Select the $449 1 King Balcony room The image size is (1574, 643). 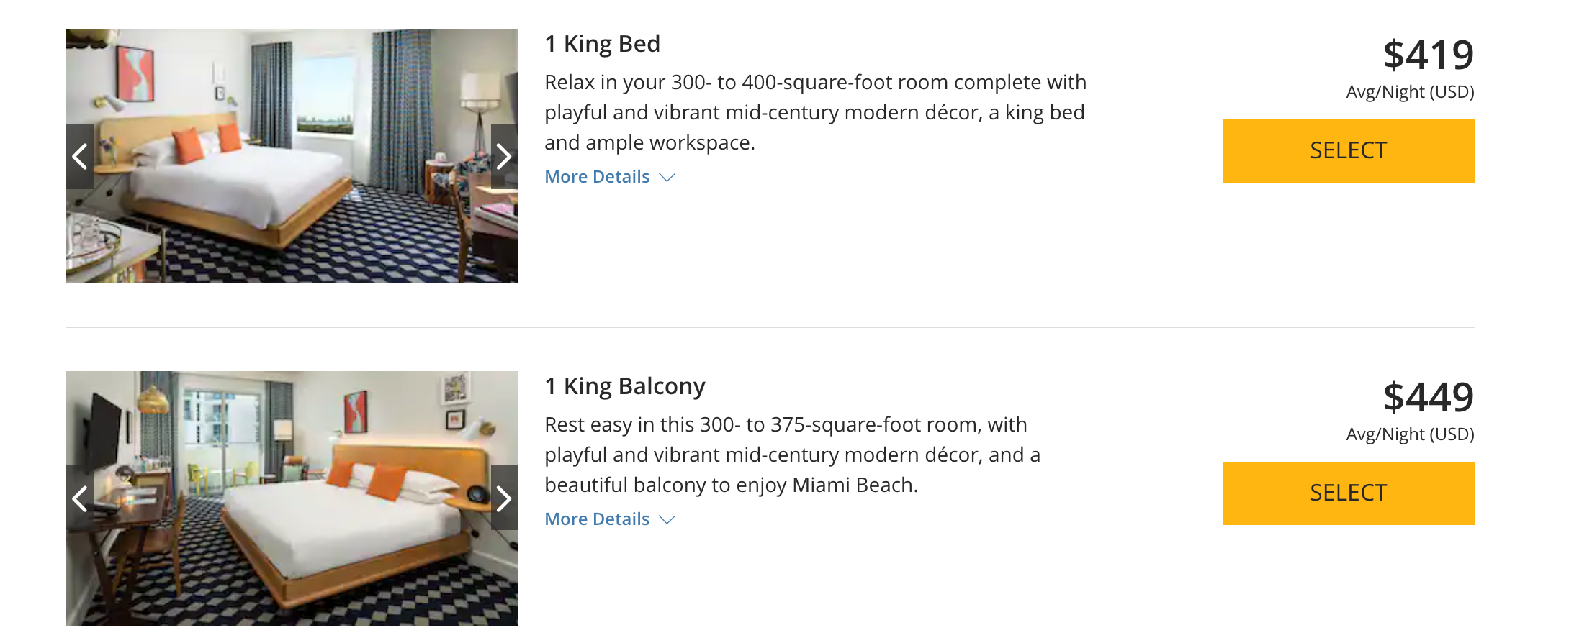point(1348,493)
